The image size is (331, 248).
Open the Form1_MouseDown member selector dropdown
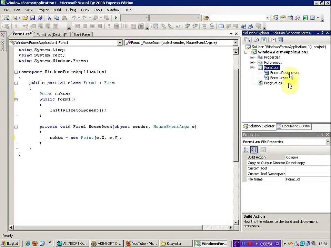point(235,43)
